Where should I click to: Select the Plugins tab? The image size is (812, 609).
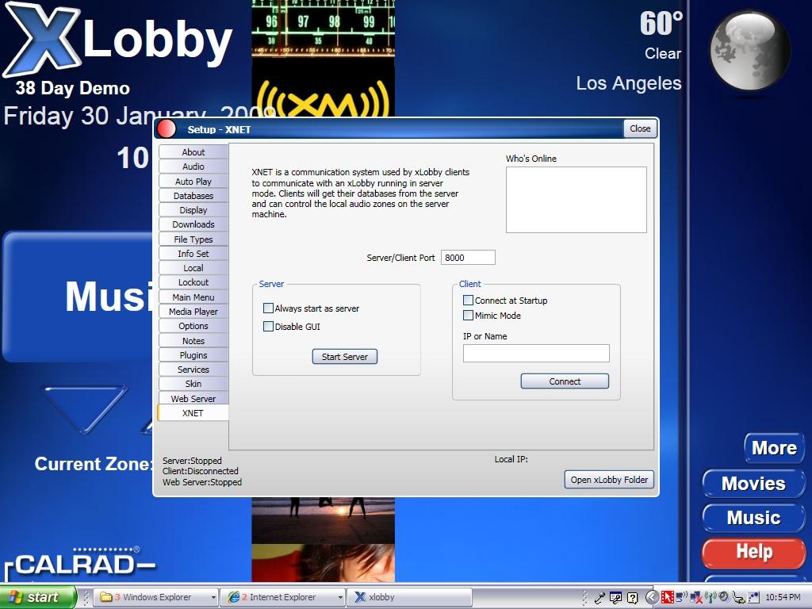tap(193, 355)
